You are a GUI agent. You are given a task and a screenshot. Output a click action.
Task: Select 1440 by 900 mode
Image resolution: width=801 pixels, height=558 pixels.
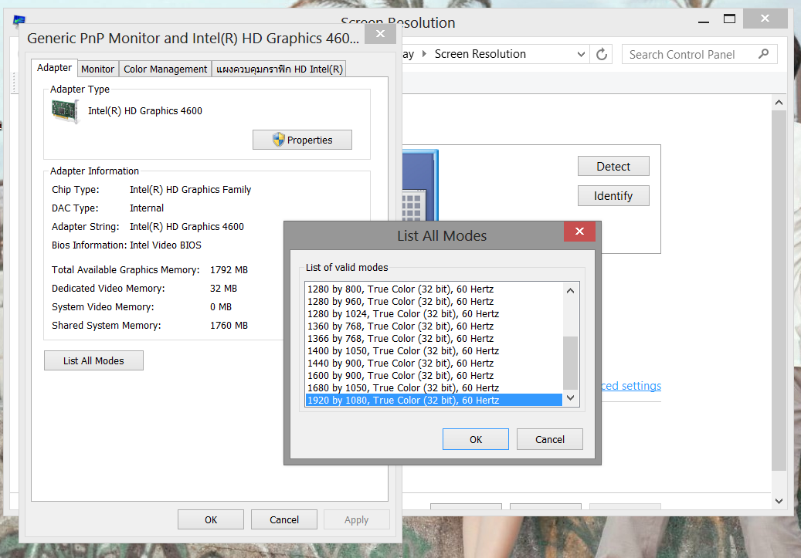coord(433,363)
